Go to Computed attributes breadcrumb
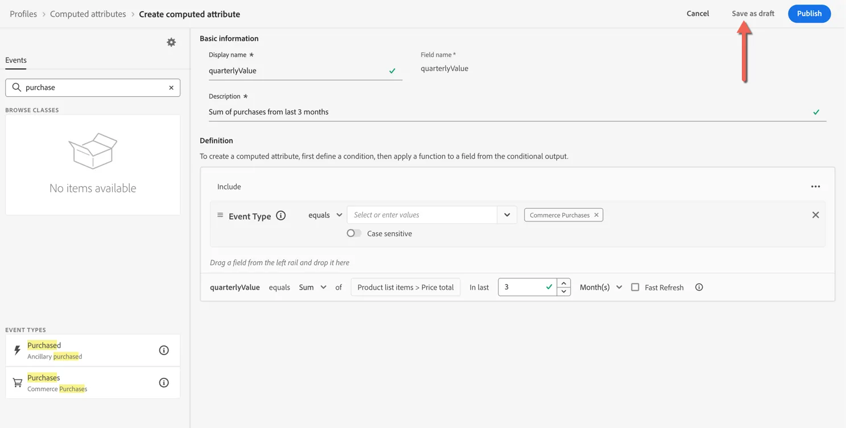 pos(88,14)
